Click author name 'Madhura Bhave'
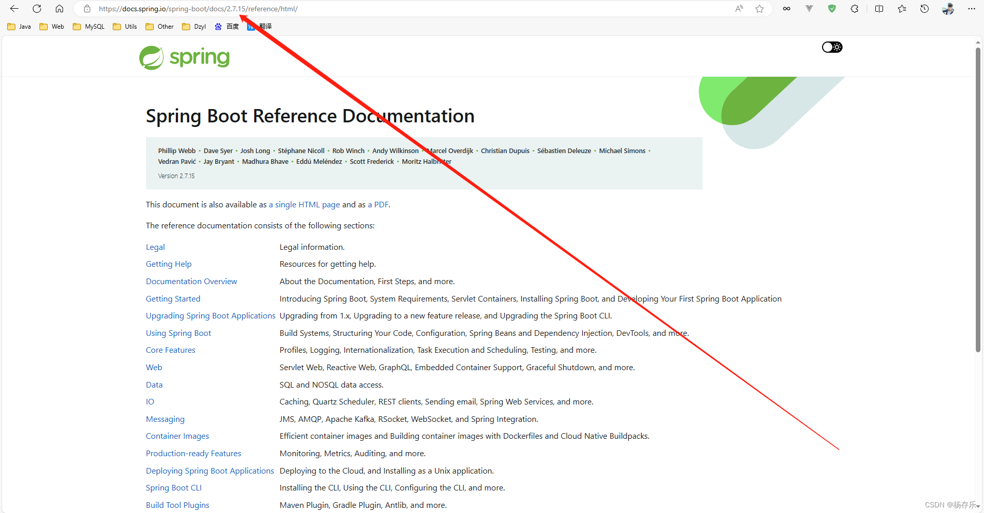The height and width of the screenshot is (513, 984). 265,162
